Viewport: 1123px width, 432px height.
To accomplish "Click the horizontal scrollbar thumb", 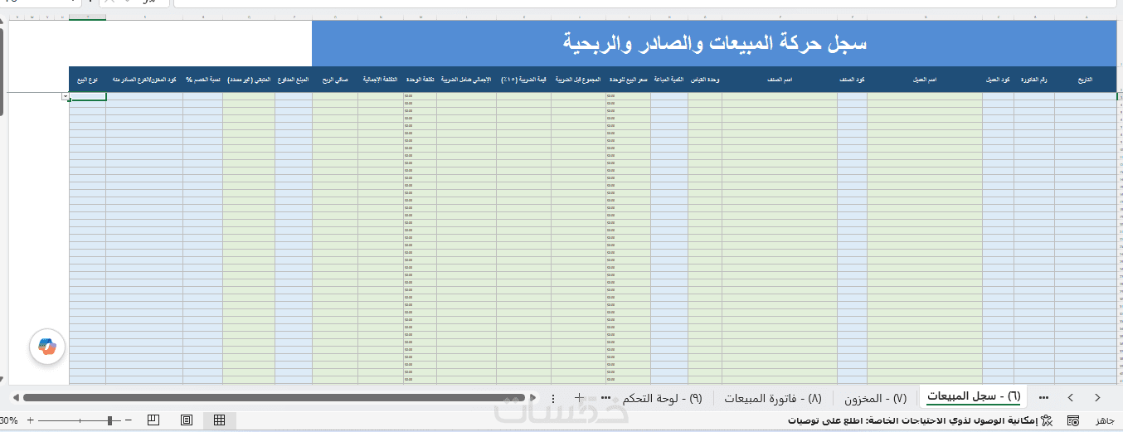I will click(274, 398).
